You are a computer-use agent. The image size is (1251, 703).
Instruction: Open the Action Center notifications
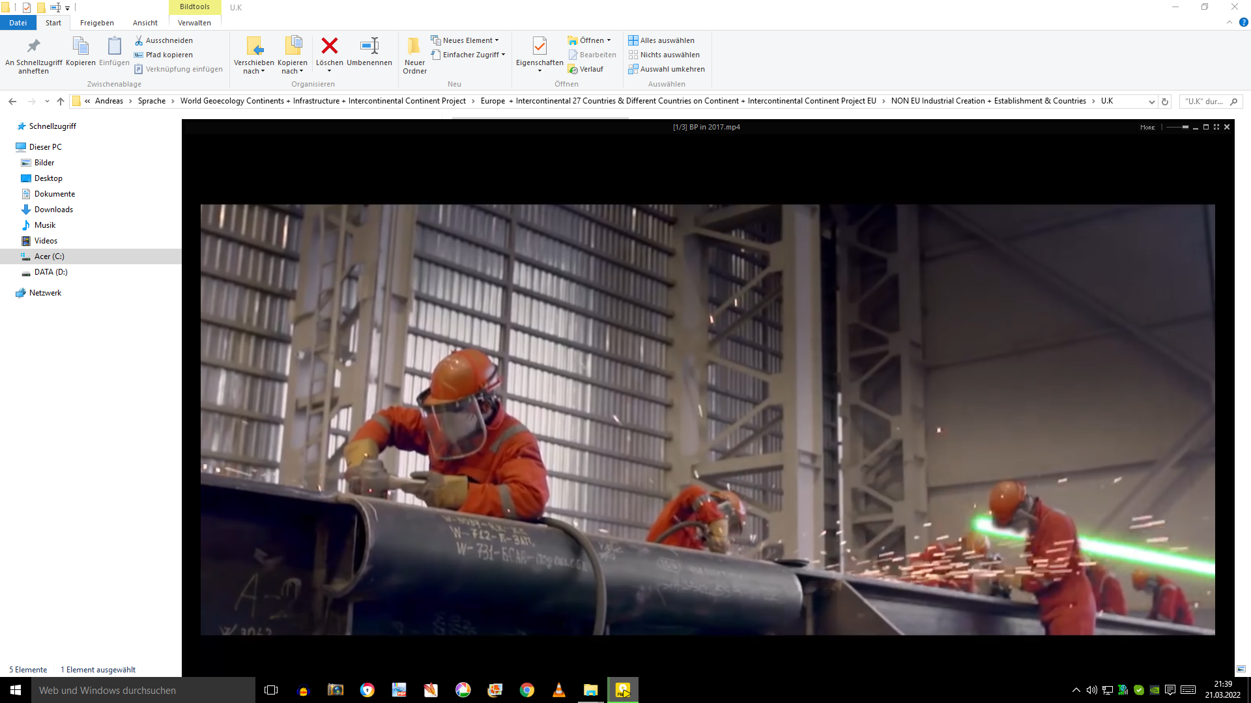click(1170, 690)
